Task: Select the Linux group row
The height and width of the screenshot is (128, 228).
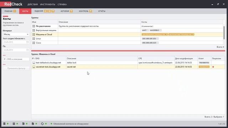Action: 127,39
